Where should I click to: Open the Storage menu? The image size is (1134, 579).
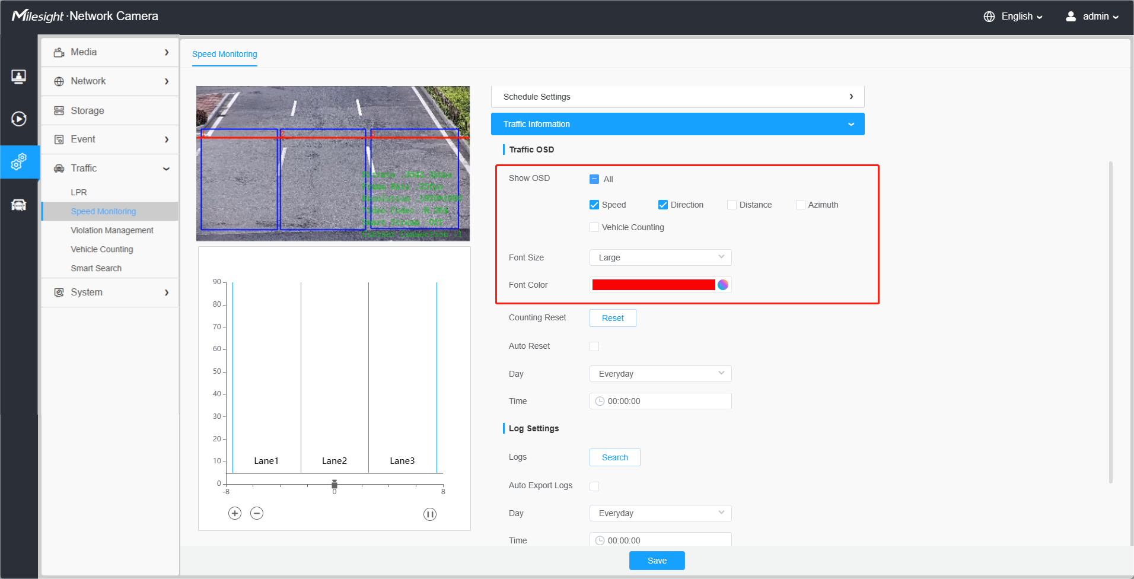tap(110, 110)
